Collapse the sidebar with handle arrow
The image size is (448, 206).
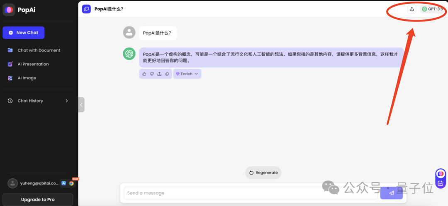tap(81, 105)
